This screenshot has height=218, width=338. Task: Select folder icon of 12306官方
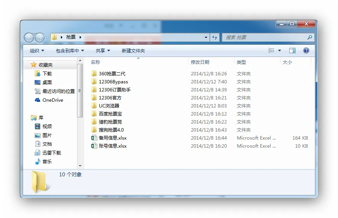coord(94,98)
